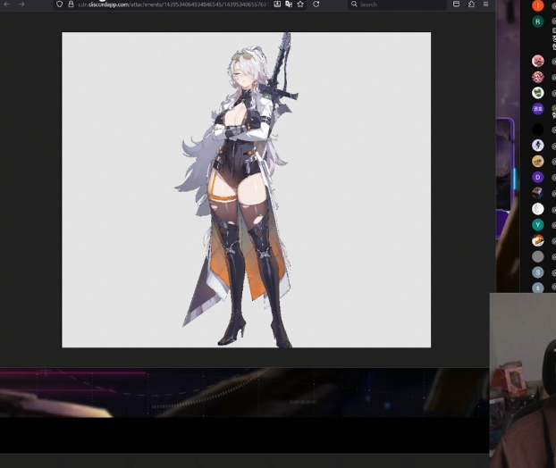Select the plain gray blank avatar

(538, 256)
